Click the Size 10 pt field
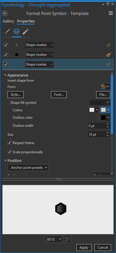 tap(96, 135)
